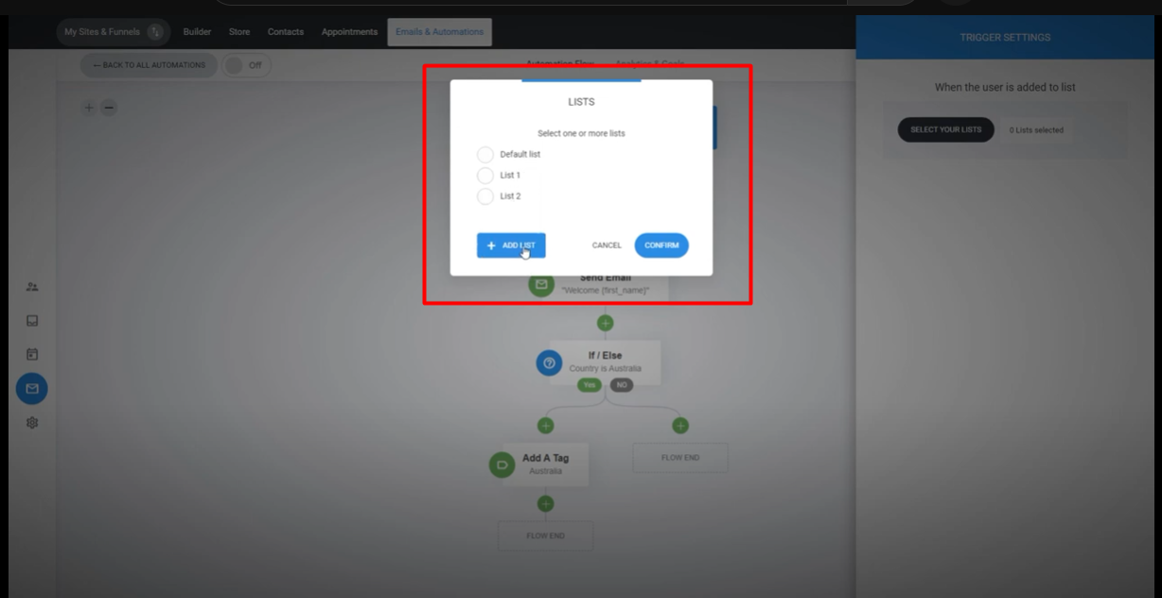Viewport: 1162px width, 598px height.
Task: Click the If / Else question mark icon
Action: 549,362
